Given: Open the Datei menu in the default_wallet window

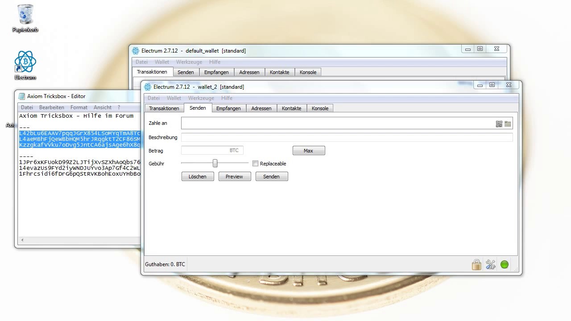Looking at the screenshot, I should (141, 62).
